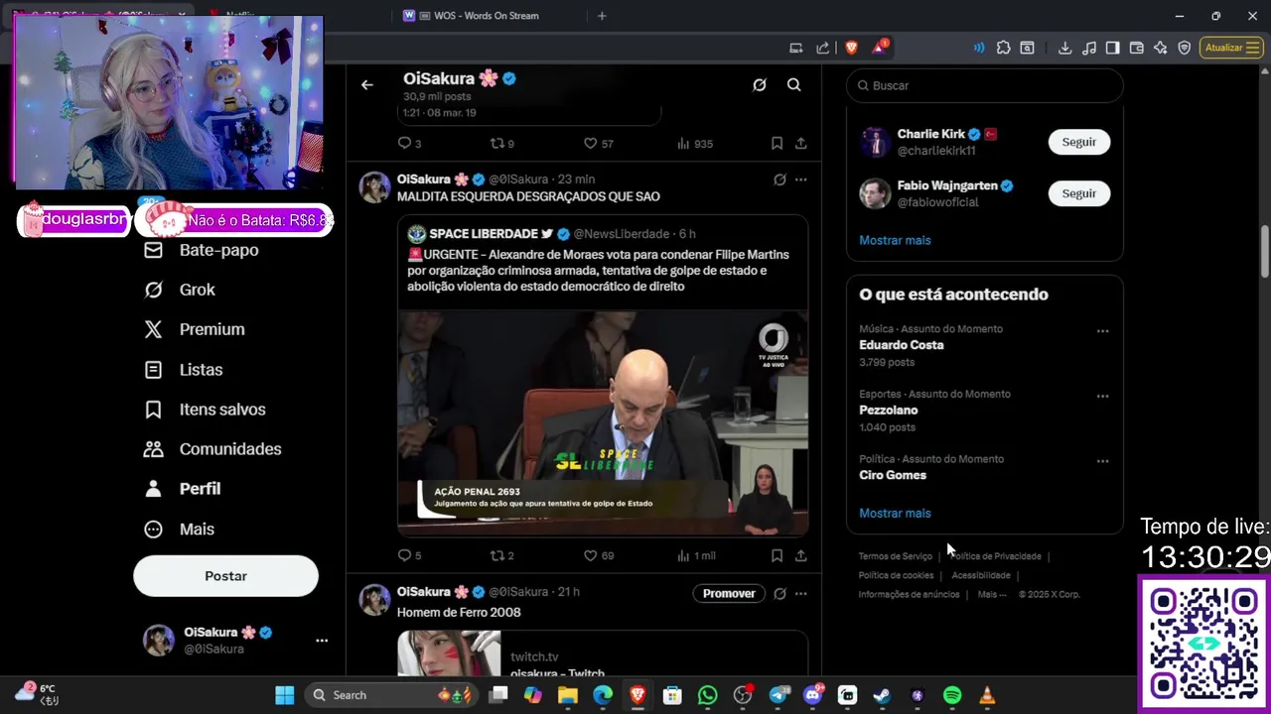Play Alexandre de Moraes video thumbnail

603,423
